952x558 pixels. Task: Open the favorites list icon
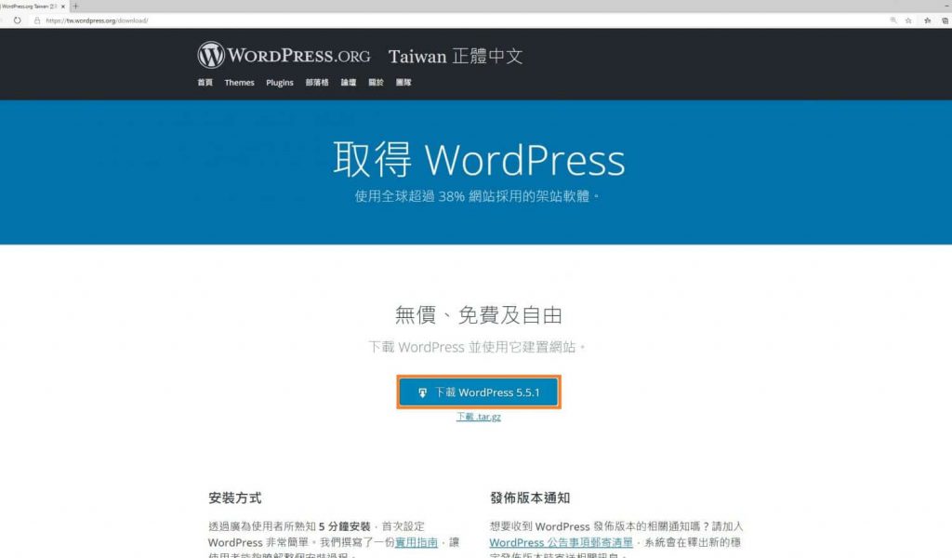[x=927, y=20]
